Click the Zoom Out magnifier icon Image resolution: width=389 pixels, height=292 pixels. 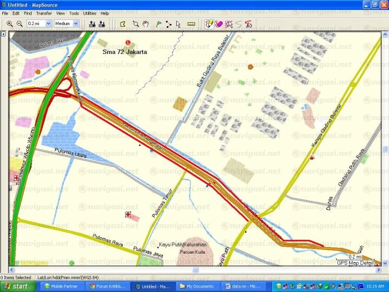pos(19,24)
